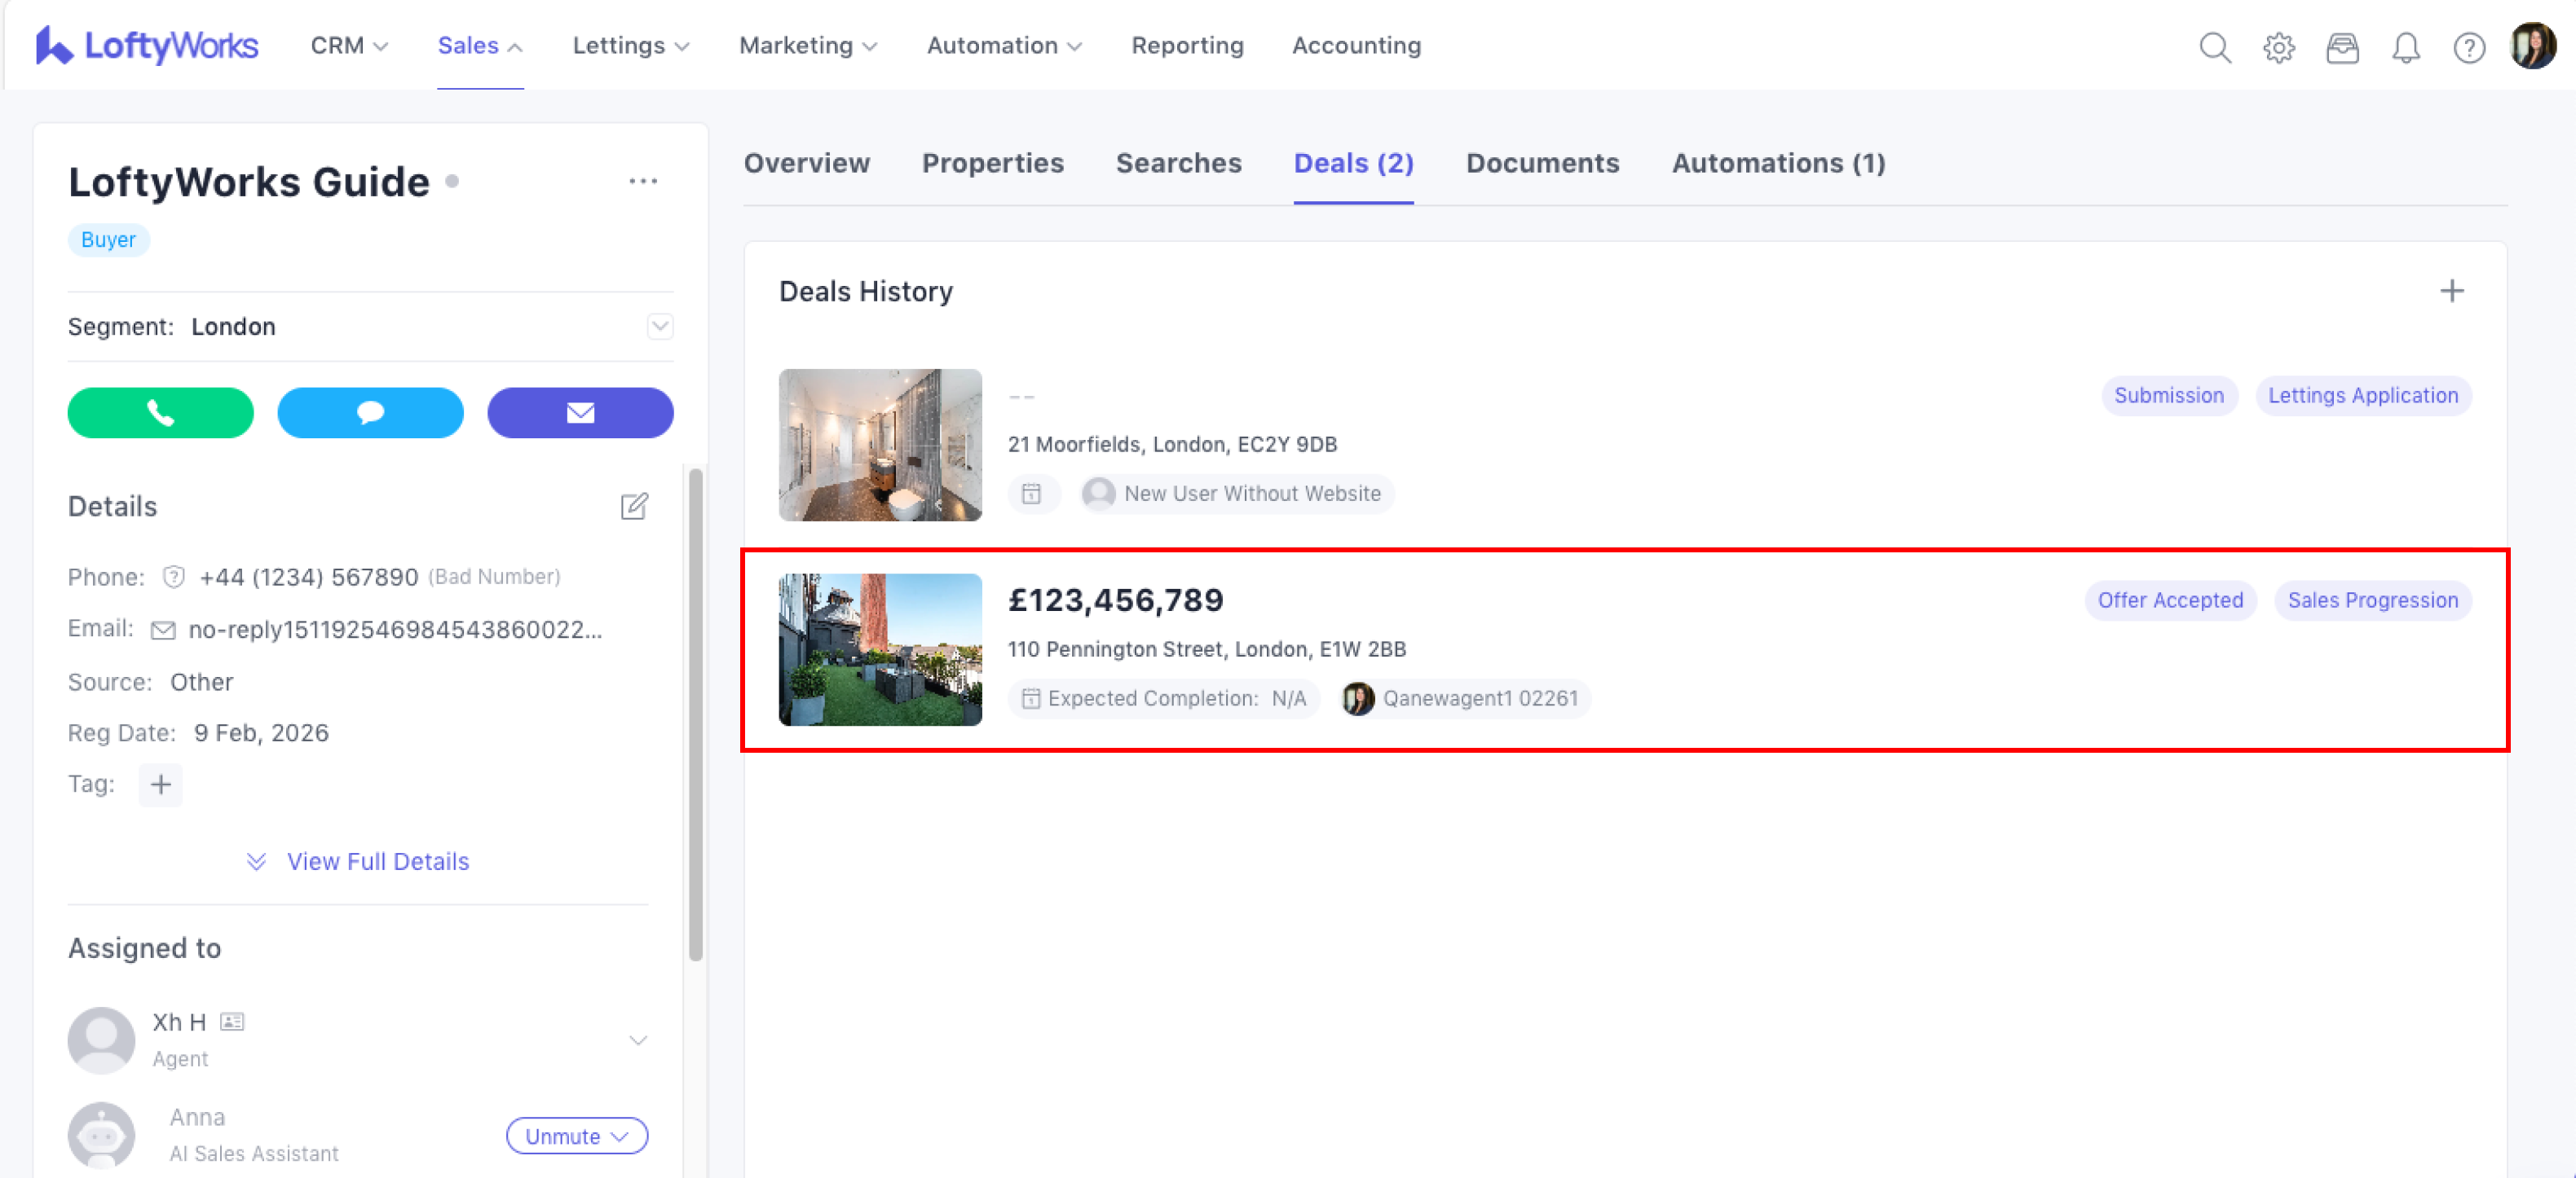Image resolution: width=2576 pixels, height=1178 pixels.
Task: Open the three-dots menu beside LoftyWorks Guide
Action: tap(643, 182)
